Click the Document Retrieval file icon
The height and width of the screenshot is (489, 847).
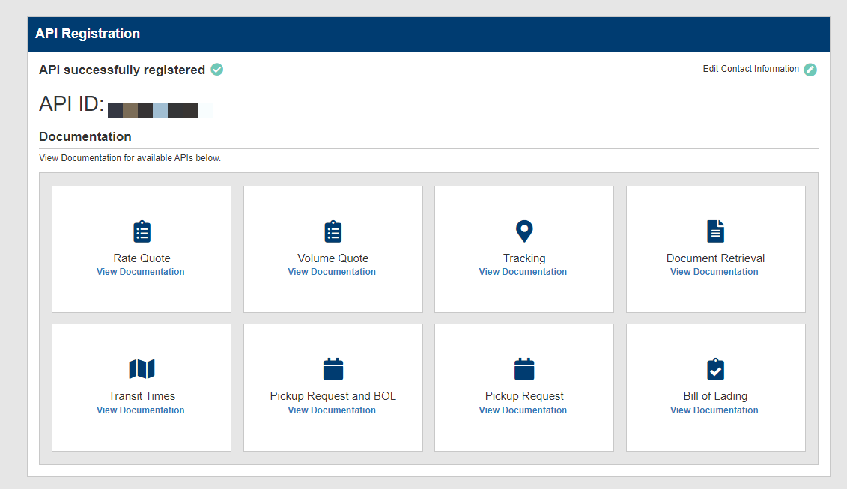click(x=716, y=231)
